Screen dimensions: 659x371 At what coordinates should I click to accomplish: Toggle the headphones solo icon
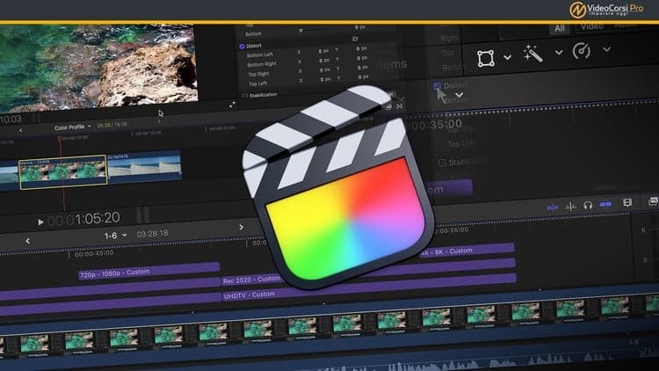click(588, 205)
